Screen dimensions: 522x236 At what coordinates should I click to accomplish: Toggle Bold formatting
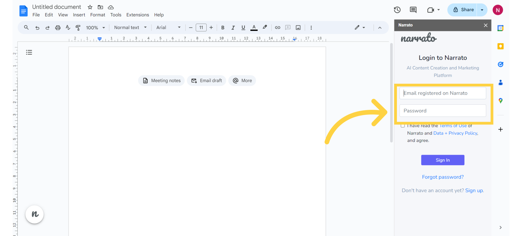[223, 27]
